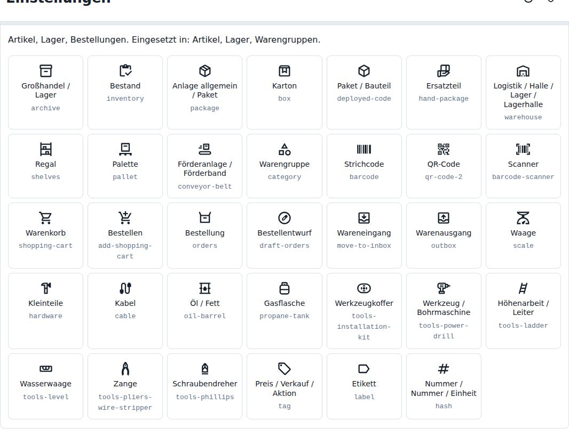Select the Förderband conveyor-belt icon
569x429 pixels.
click(204, 149)
